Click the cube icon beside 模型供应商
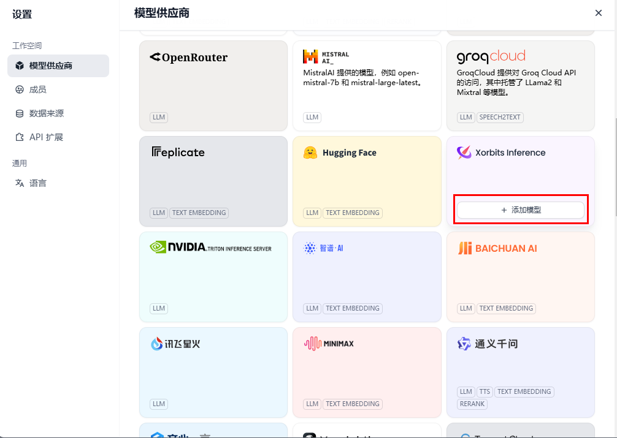 click(x=19, y=66)
